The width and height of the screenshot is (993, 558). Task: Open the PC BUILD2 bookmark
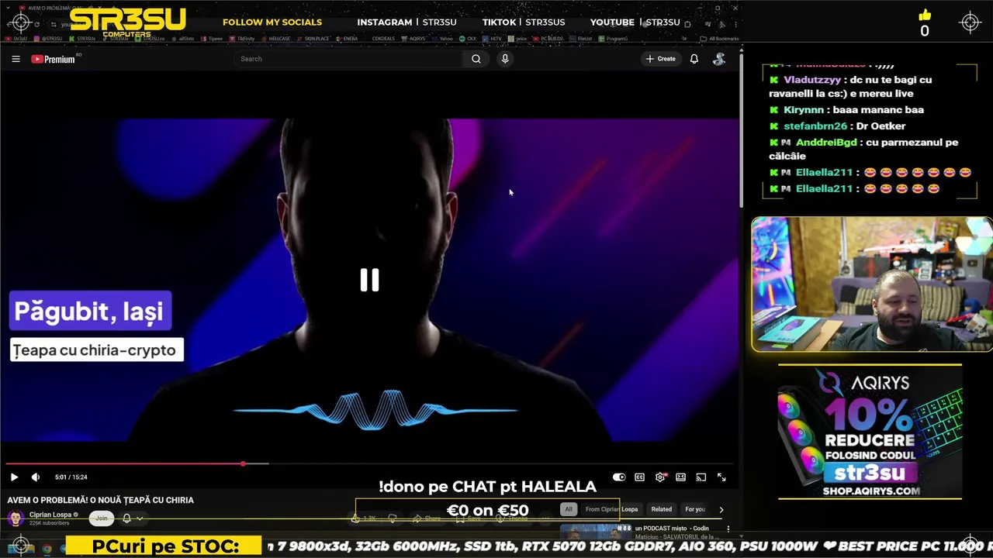pos(547,39)
